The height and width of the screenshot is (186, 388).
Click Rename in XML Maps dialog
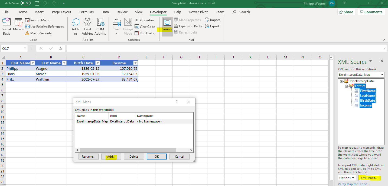click(x=89, y=157)
